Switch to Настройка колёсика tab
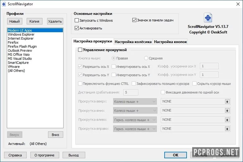Screen dimensions: 243x162 point(133,42)
